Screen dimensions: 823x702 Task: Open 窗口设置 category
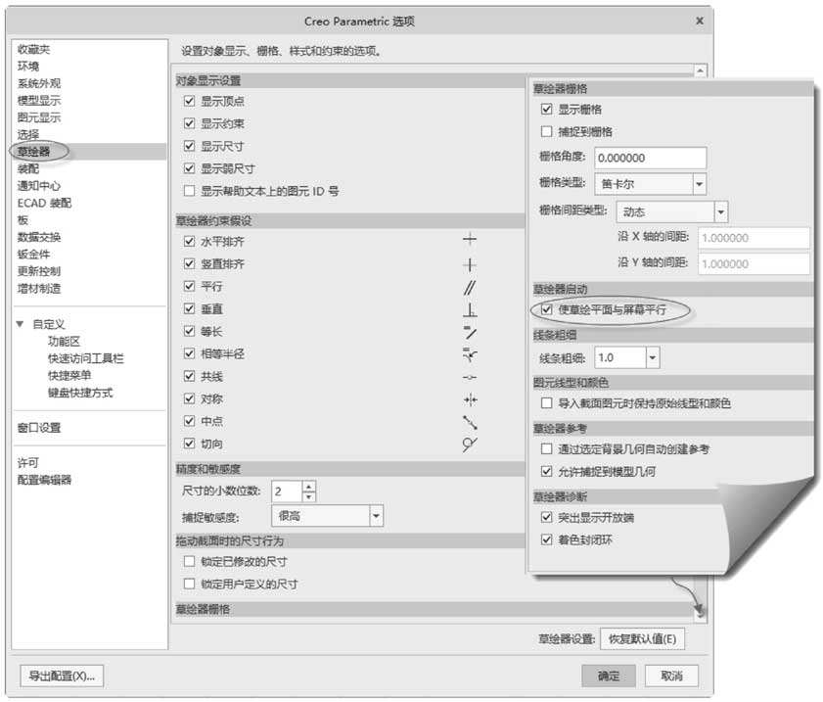pos(39,428)
